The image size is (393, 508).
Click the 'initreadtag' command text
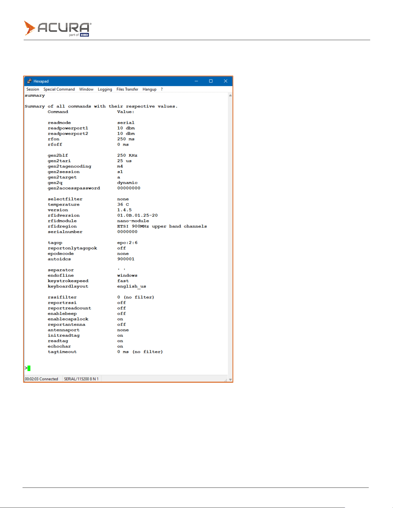click(64, 336)
